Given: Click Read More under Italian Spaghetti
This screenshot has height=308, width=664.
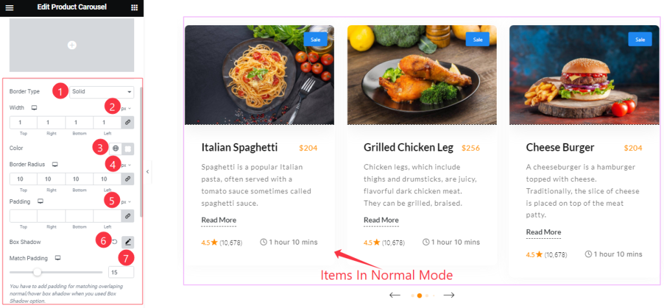Looking at the screenshot, I should 219,220.
